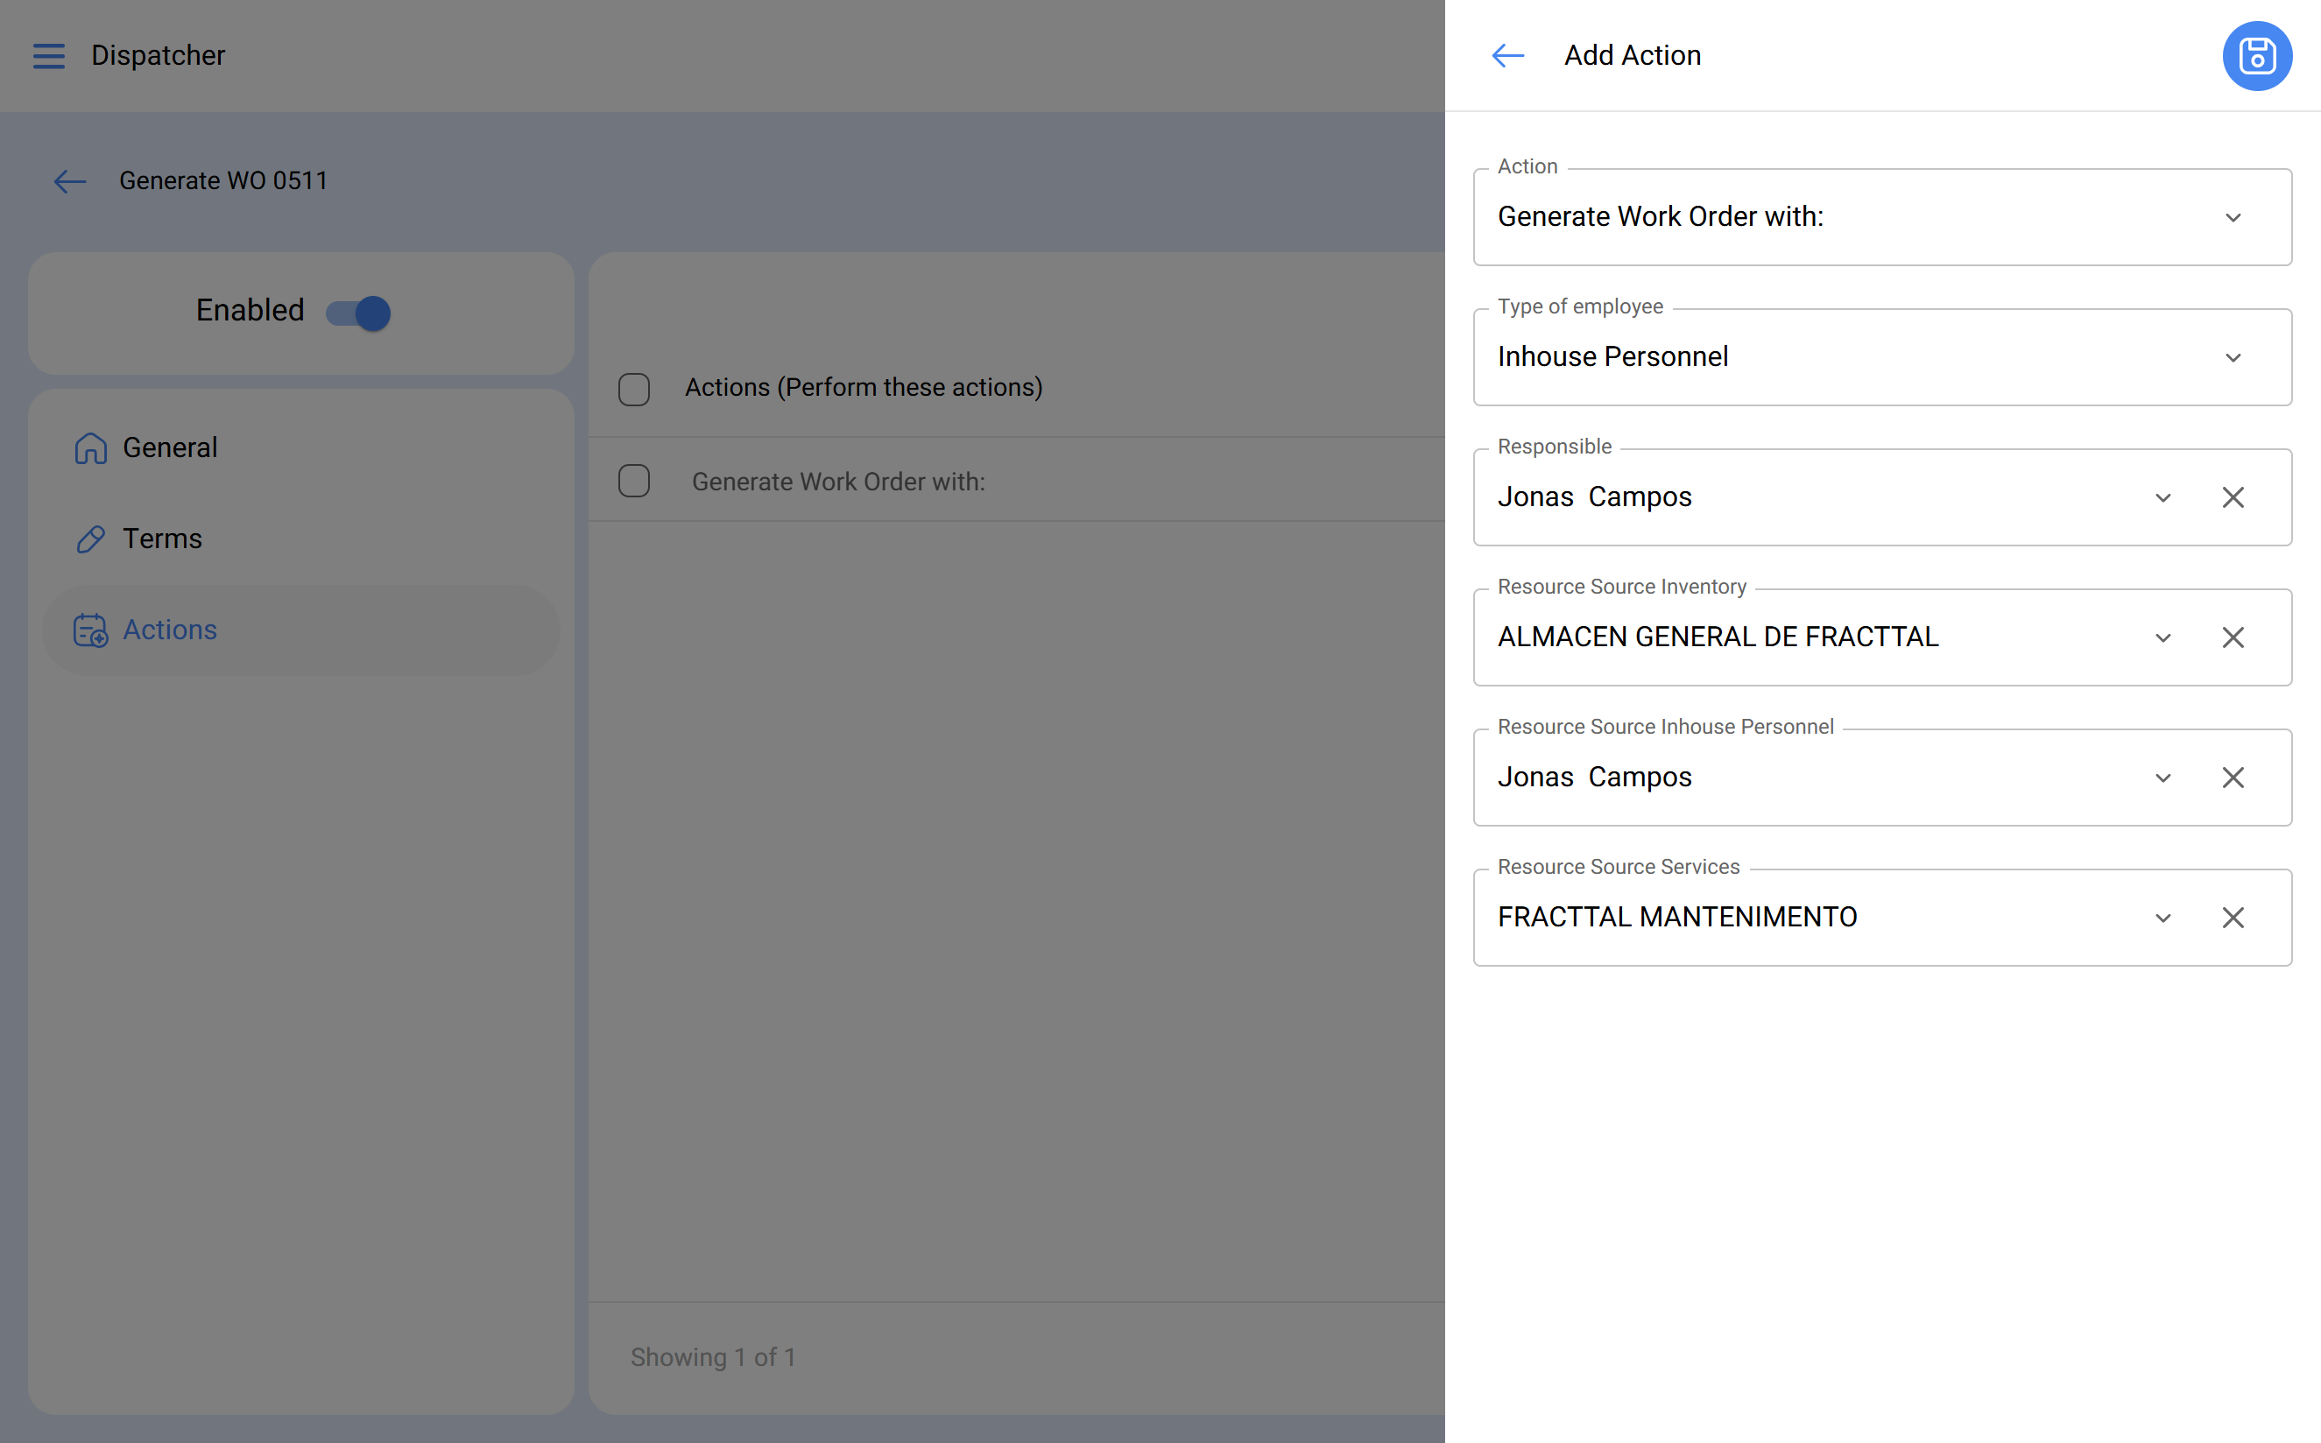Expand Responsible dropdown chevron
This screenshot has width=2321, height=1443.
pos(2162,497)
